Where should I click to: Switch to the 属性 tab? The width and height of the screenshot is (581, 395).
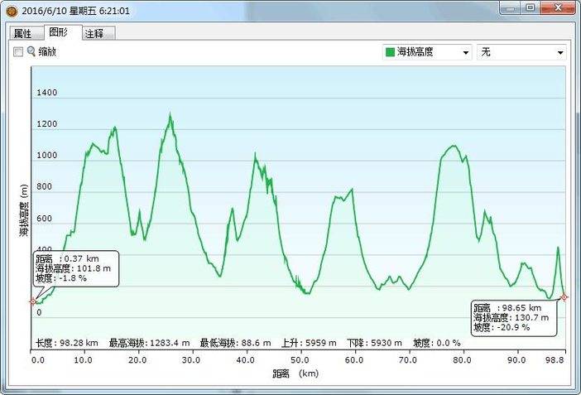(22, 34)
